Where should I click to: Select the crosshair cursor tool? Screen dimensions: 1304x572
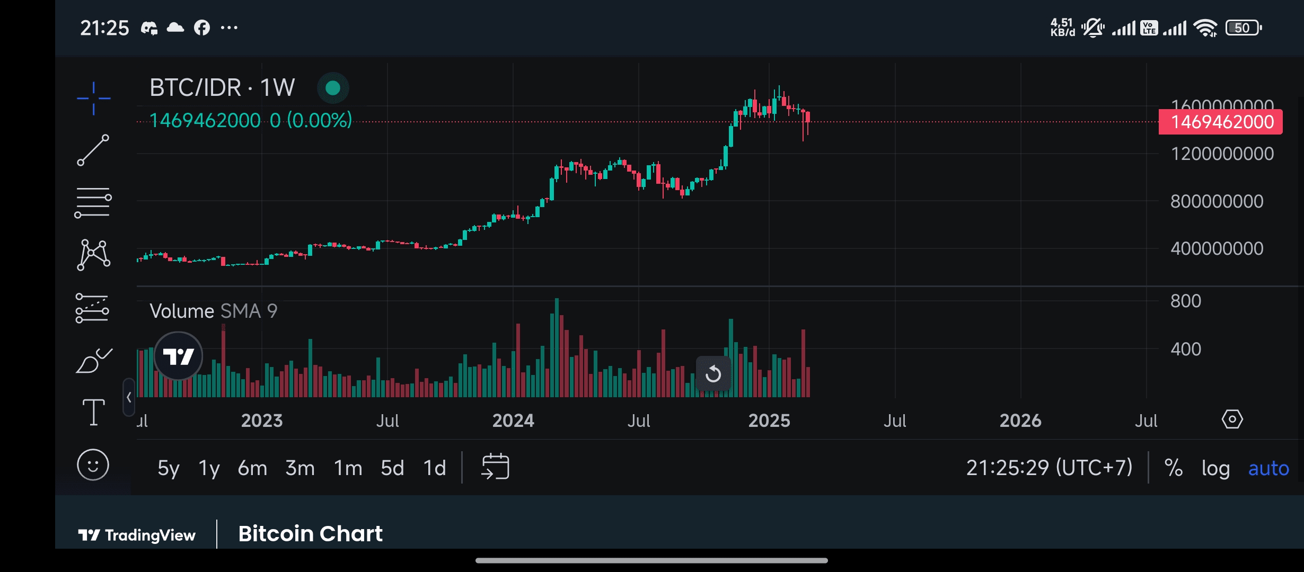(x=93, y=99)
